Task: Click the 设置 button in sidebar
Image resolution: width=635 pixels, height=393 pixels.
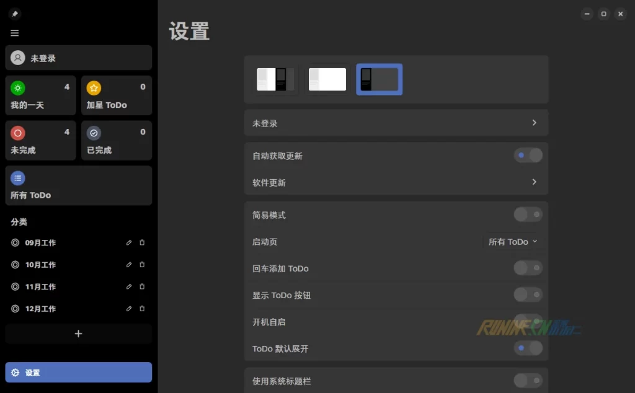Action: [x=78, y=373]
